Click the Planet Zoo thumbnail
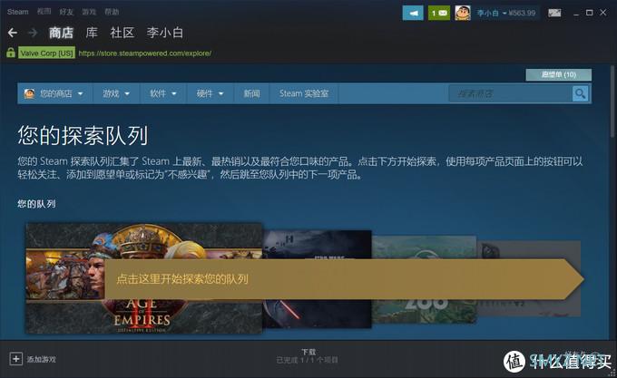This screenshot has width=617, height=378. pyautogui.click(x=425, y=279)
